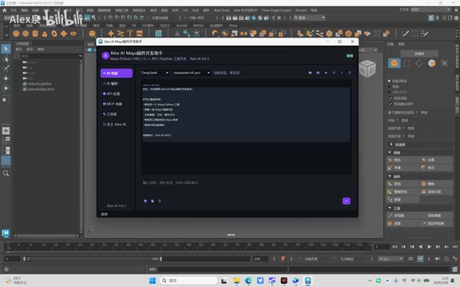Collapse the Tools section in Modeling Toolkit
This screenshot has width=460, height=287.
[390, 208]
